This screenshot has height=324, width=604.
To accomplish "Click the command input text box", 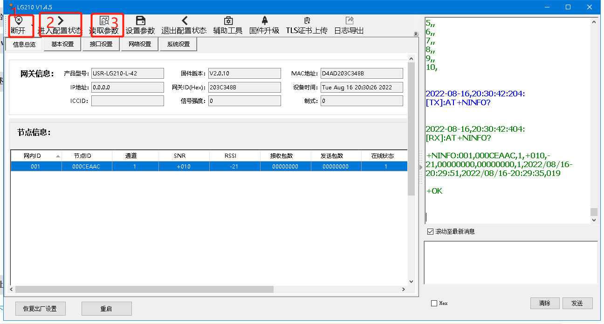I will click(x=510, y=262).
